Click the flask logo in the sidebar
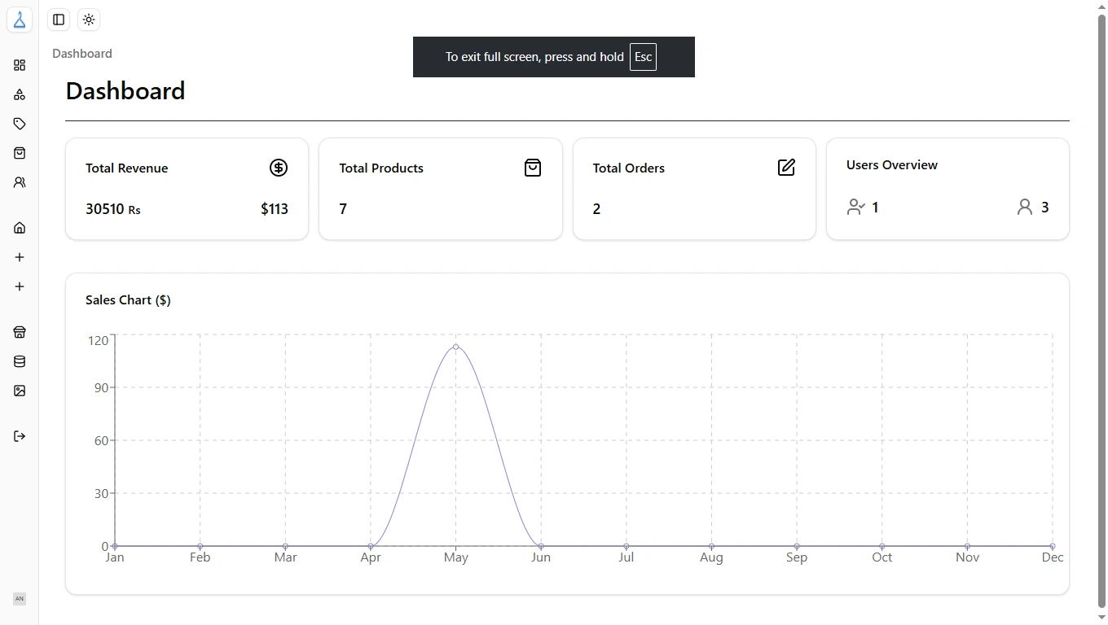This screenshot has width=1108, height=625. click(20, 20)
